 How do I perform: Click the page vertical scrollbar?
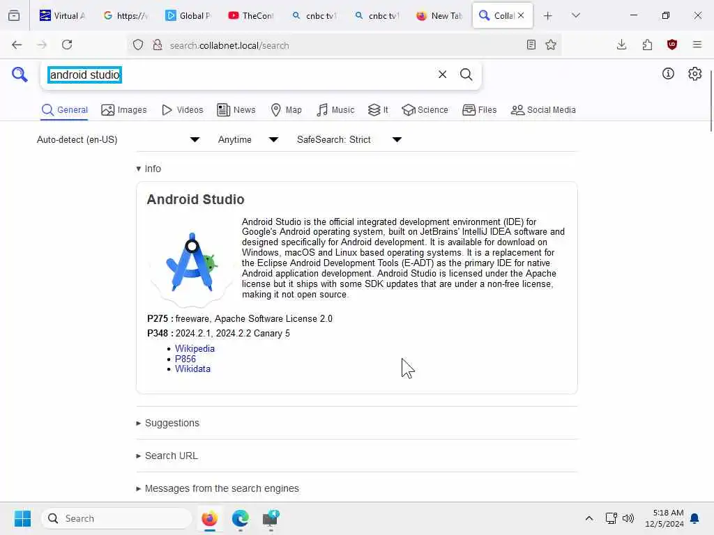(711, 102)
